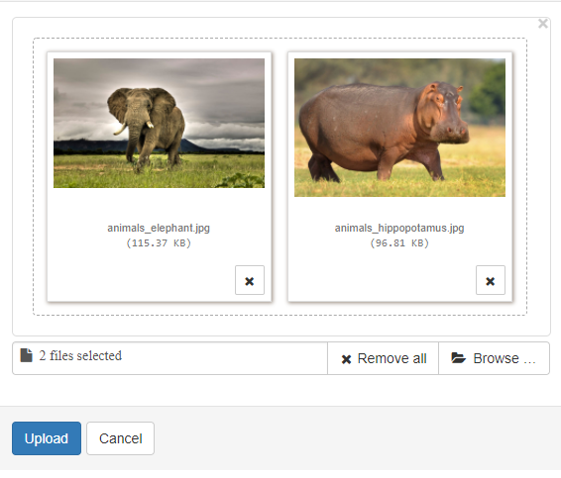Image resolution: width=561 pixels, height=478 pixels.
Task: Click the 2 files selected caption field
Action: [169, 358]
